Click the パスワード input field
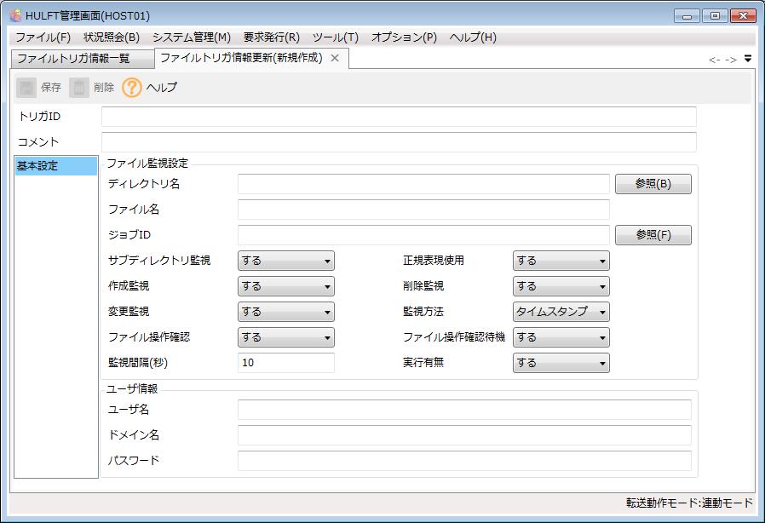Viewport: 765px width, 523px height. [464, 461]
